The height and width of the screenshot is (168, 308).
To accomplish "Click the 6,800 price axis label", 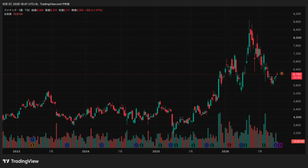I will (297, 61).
